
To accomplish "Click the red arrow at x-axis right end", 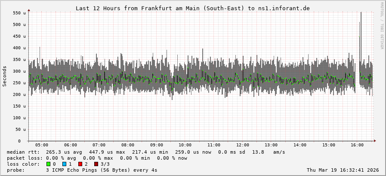I will click(x=374, y=141).
